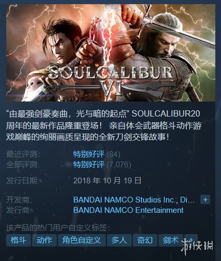Click the 游侠网 watermark logo
The height and width of the screenshot is (261, 221).
coord(197,246)
